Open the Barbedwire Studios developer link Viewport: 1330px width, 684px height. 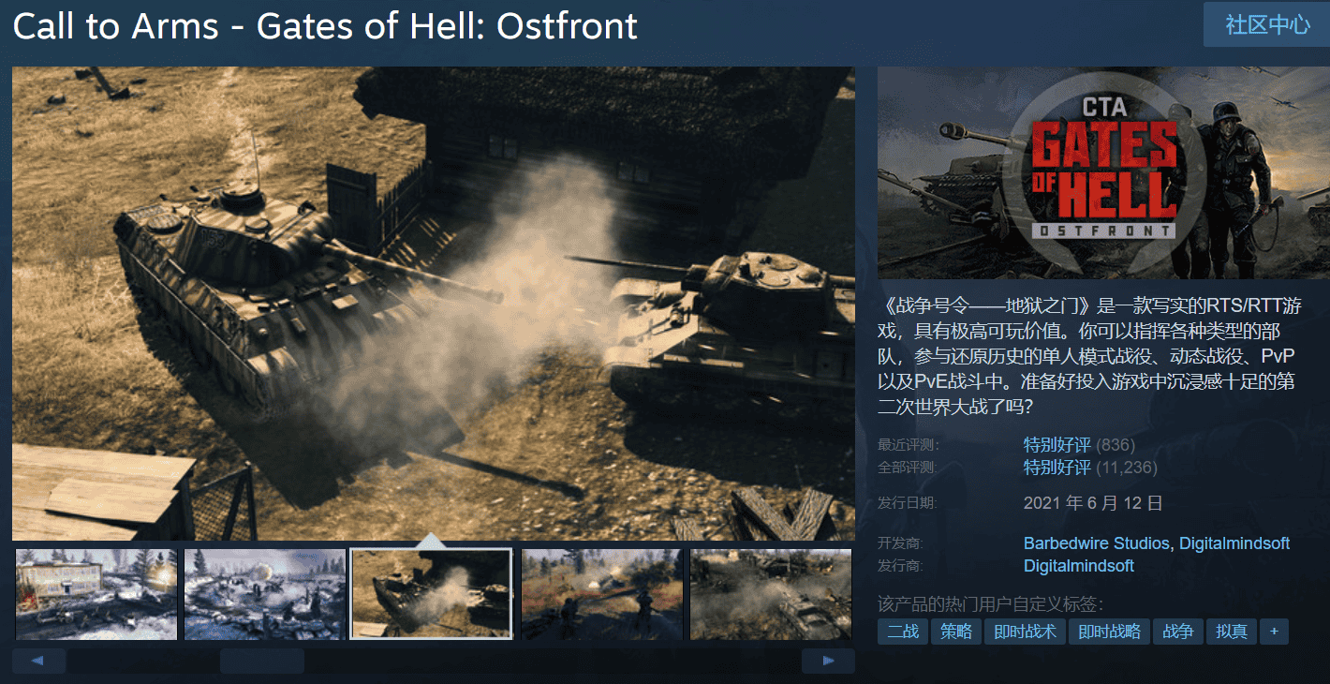click(1096, 543)
